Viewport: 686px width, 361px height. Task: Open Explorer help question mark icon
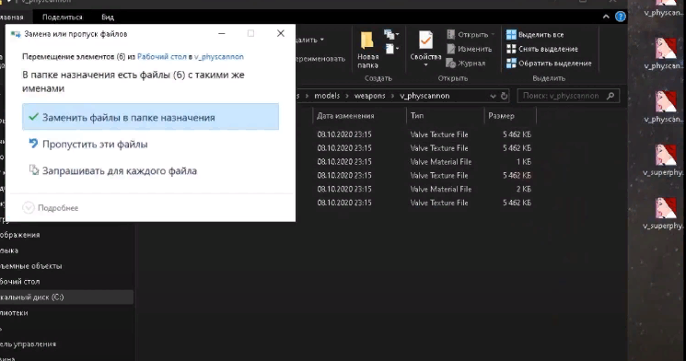[x=621, y=17]
